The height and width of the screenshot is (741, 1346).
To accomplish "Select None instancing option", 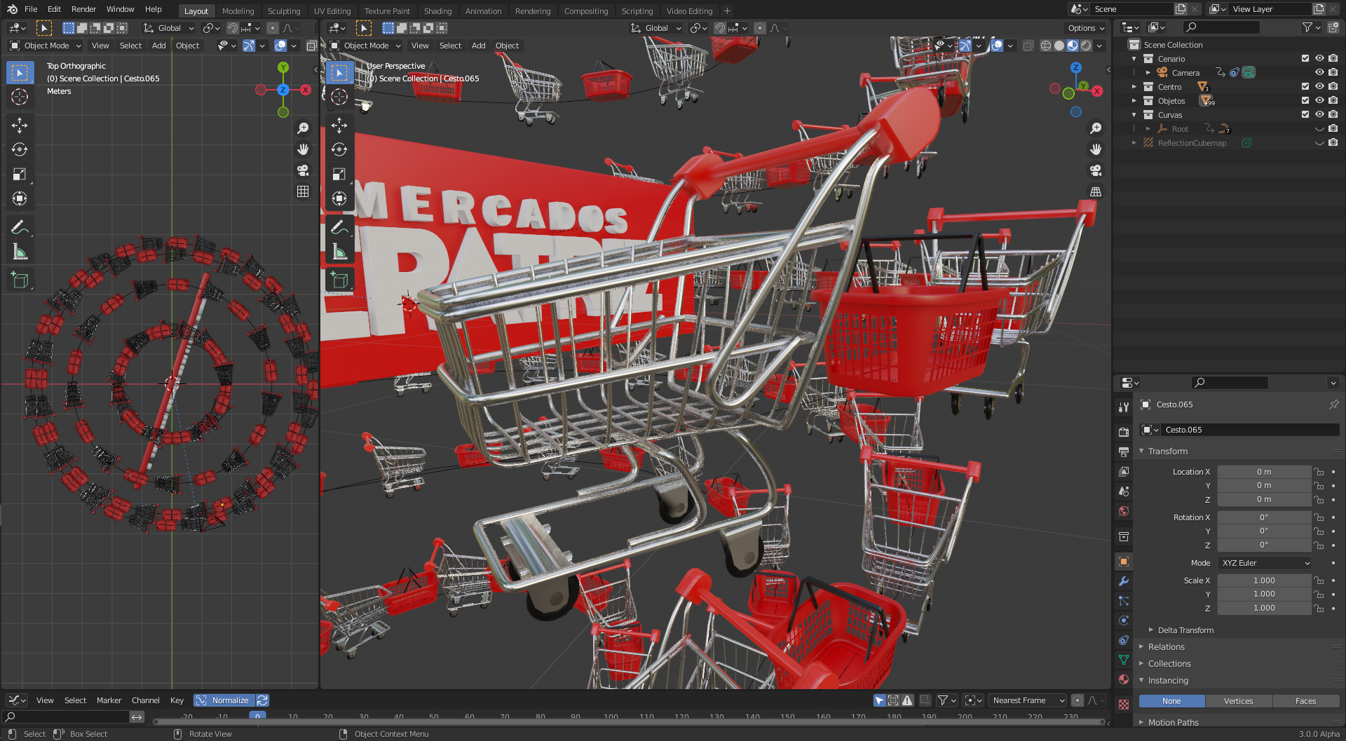I will [1171, 701].
